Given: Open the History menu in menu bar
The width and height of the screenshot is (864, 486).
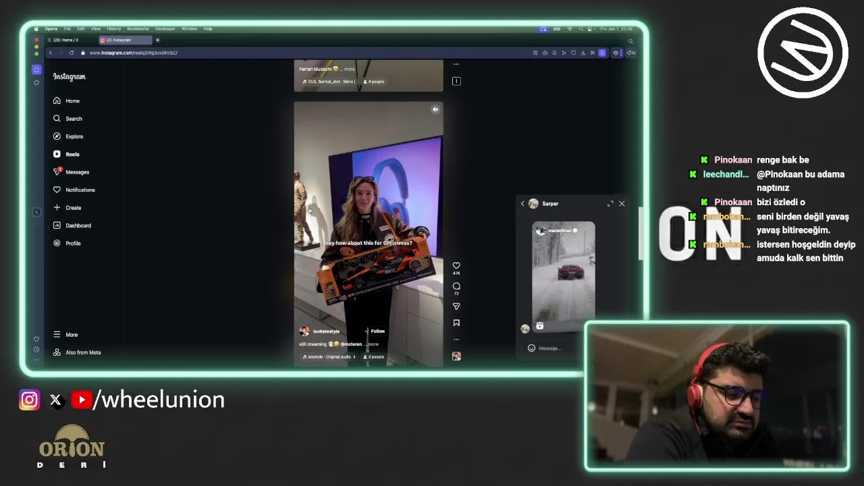Looking at the screenshot, I should coord(114,29).
